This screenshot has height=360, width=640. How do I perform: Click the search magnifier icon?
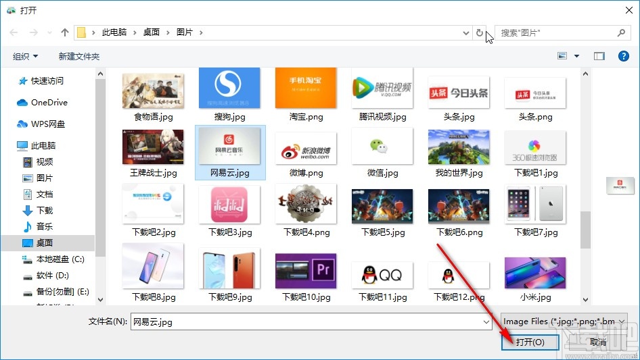click(x=621, y=32)
